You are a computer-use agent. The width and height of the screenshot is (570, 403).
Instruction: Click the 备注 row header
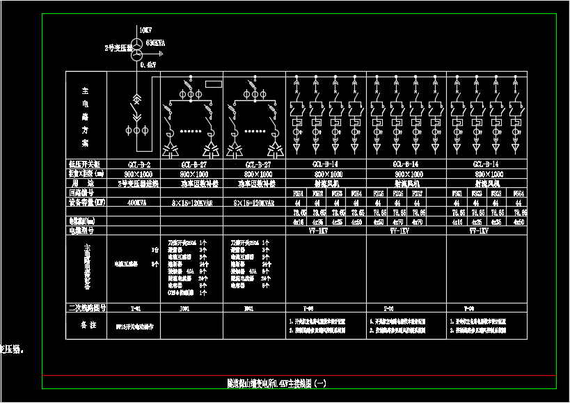coord(88,325)
